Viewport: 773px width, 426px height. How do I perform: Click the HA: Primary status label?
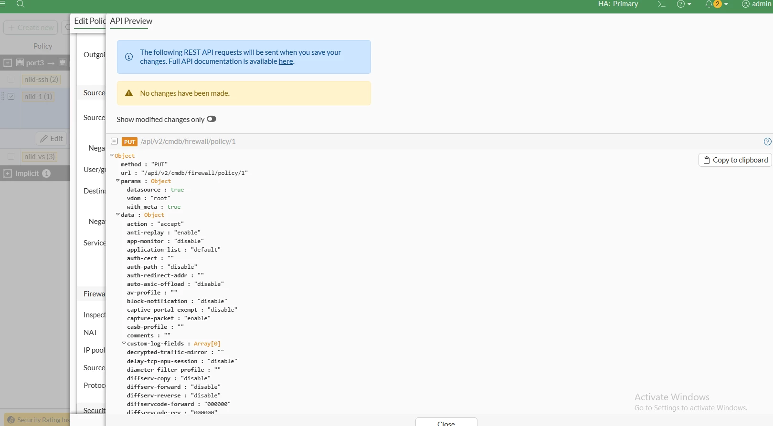[x=618, y=4]
